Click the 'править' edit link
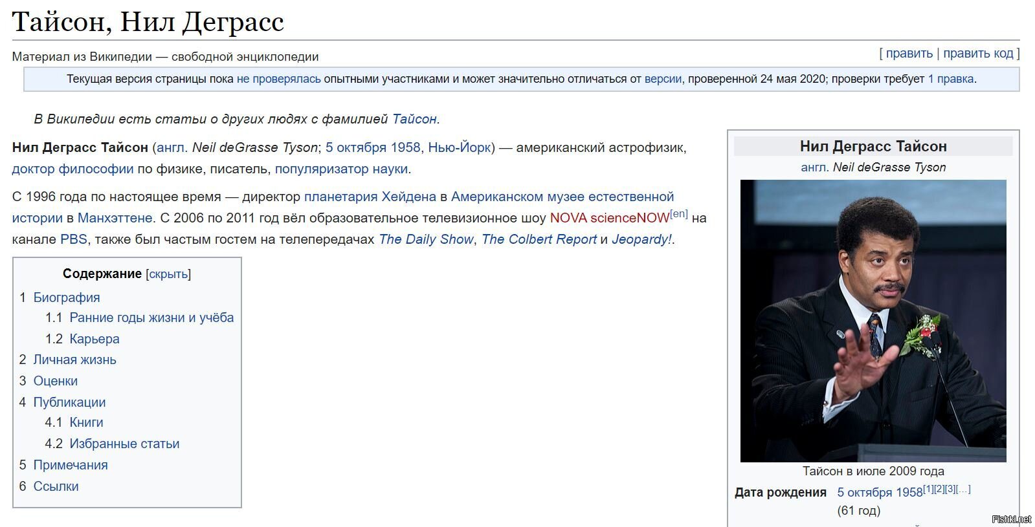1035x527 pixels. point(909,54)
